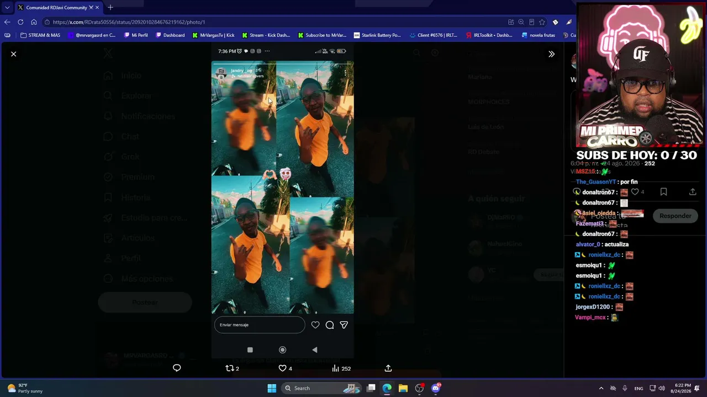Click the x.com address bar URL
This screenshot has width=707, height=397.
pyautogui.click(x=129, y=22)
